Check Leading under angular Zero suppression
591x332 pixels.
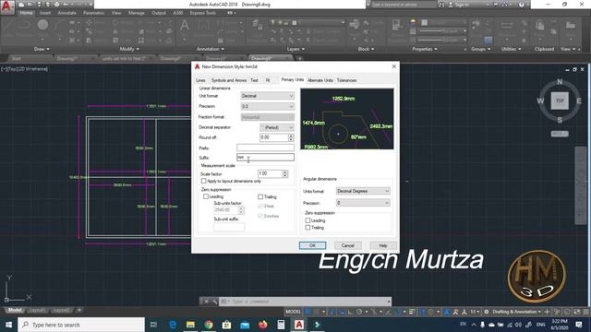tap(308, 220)
